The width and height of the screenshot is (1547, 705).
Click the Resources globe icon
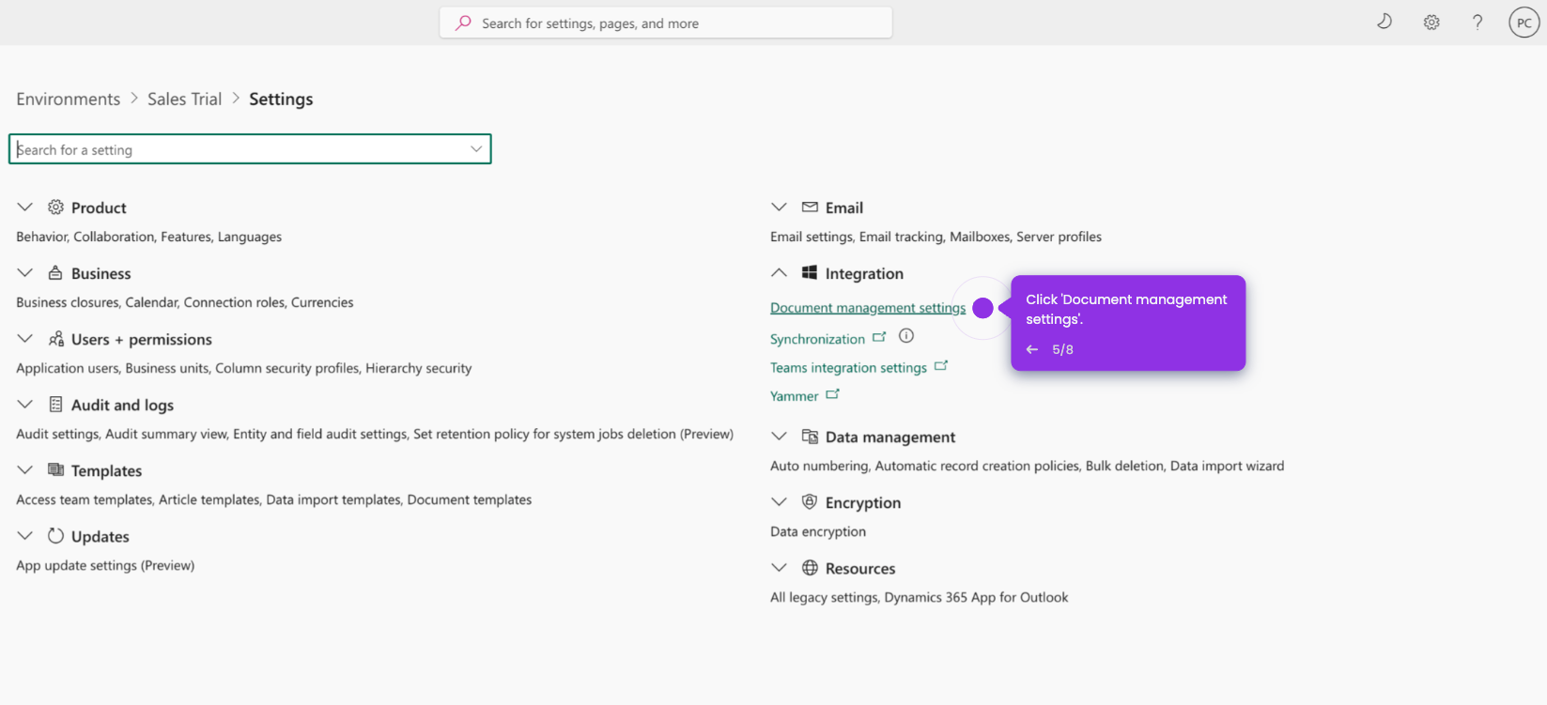pyautogui.click(x=810, y=568)
